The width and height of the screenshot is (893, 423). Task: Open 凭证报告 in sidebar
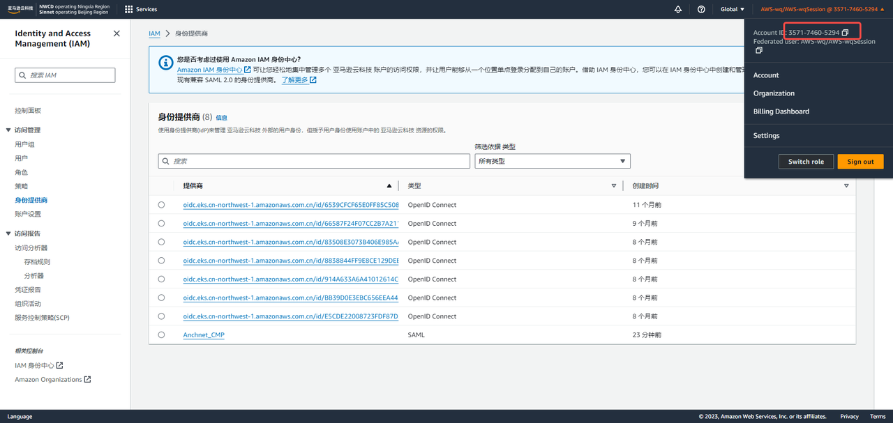[28, 289]
